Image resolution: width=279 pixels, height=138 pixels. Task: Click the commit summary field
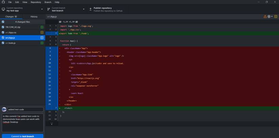point(25,110)
